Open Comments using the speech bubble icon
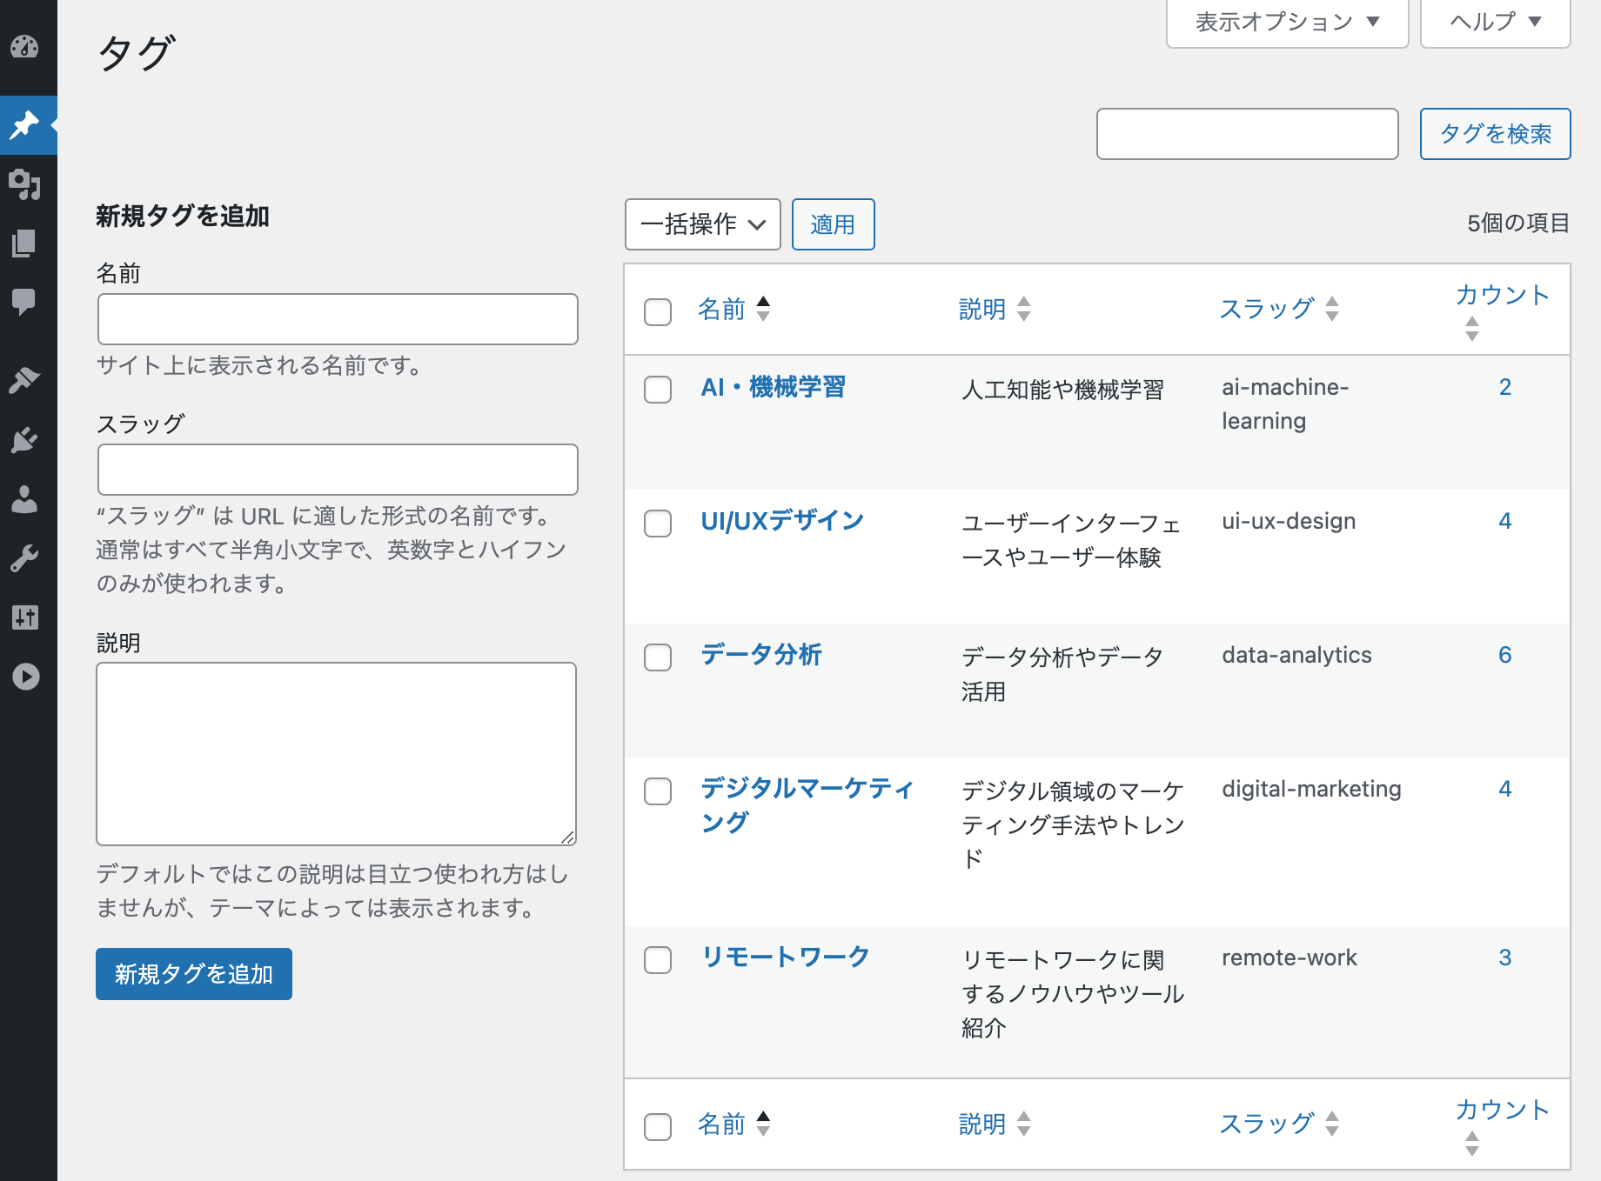This screenshot has width=1601, height=1181. [x=24, y=302]
